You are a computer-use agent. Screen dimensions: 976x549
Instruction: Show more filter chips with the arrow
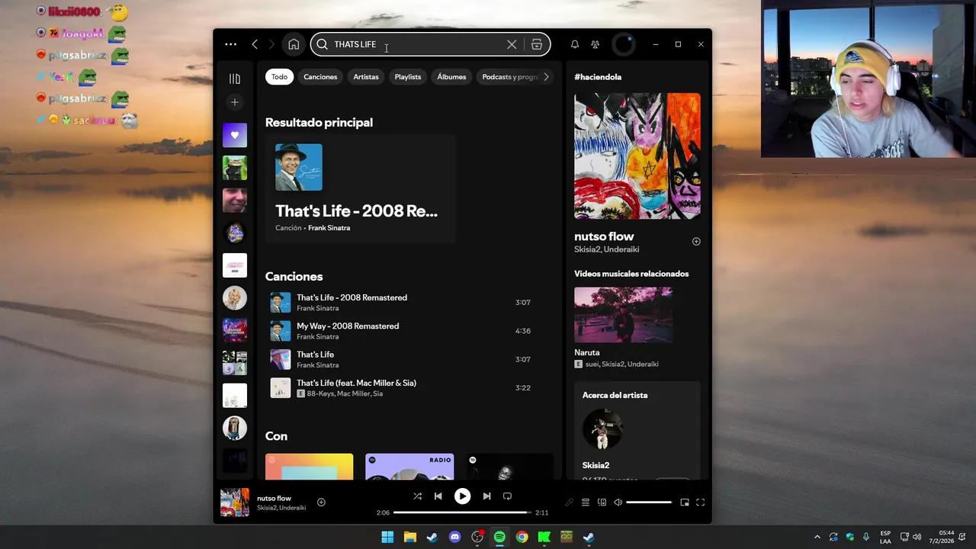pyautogui.click(x=546, y=77)
